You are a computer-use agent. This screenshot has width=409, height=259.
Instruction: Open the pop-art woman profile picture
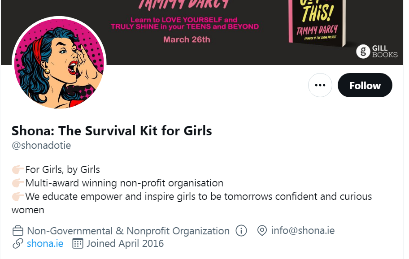coord(59,64)
